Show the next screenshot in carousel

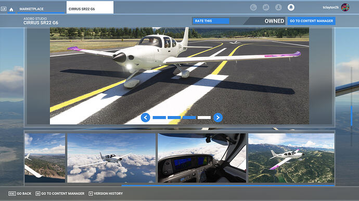click(x=218, y=118)
